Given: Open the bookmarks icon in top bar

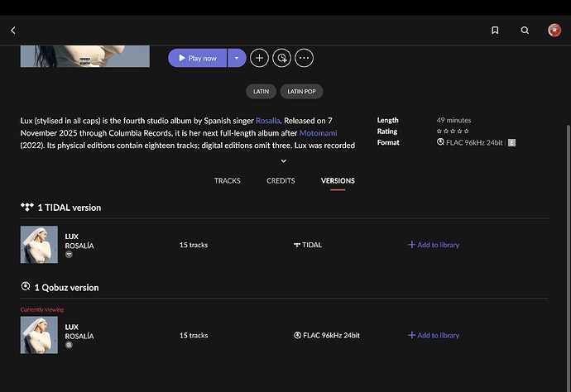Looking at the screenshot, I should [495, 31].
